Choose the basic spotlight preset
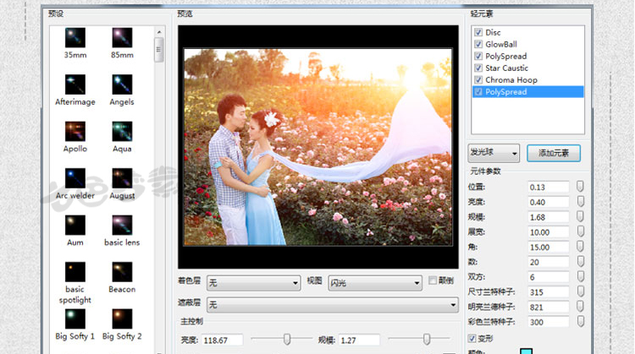The height and width of the screenshot is (354, 635). (75, 272)
